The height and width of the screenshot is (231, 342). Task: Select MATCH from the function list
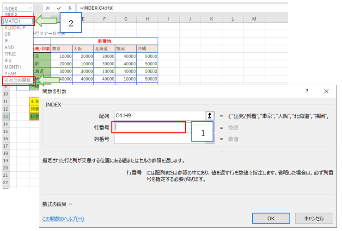(18, 21)
